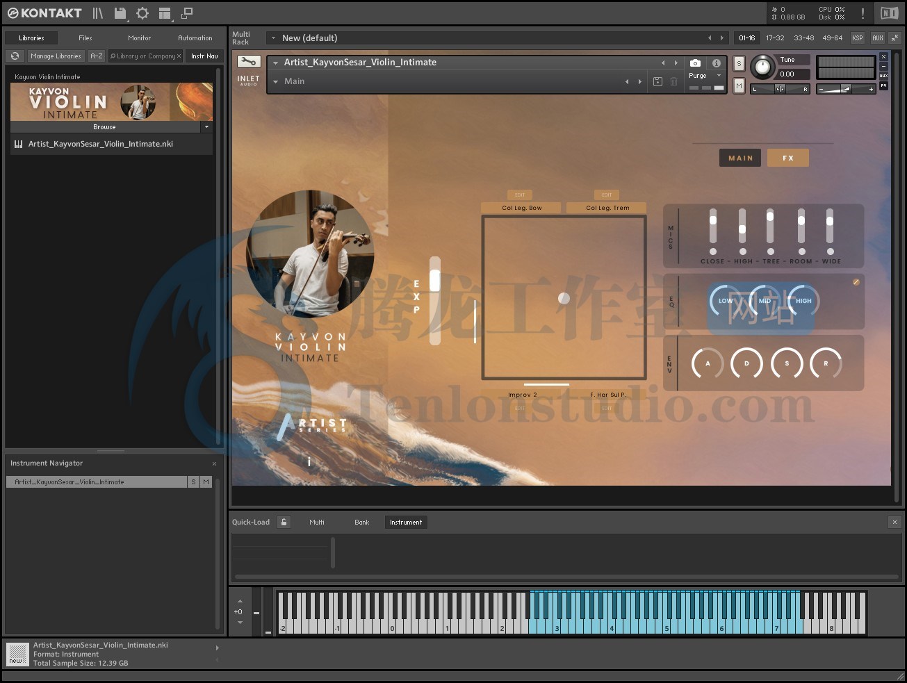This screenshot has width=907, height=683.
Task: Click the Kontakt logo
Action: [x=44, y=13]
